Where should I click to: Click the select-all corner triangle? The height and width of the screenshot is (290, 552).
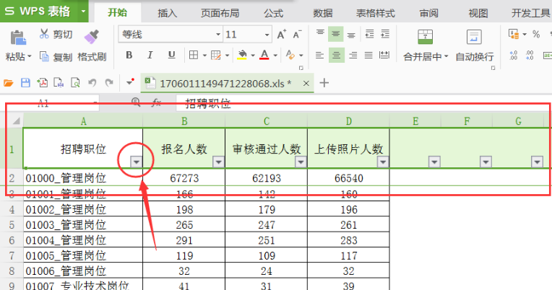click(15, 121)
